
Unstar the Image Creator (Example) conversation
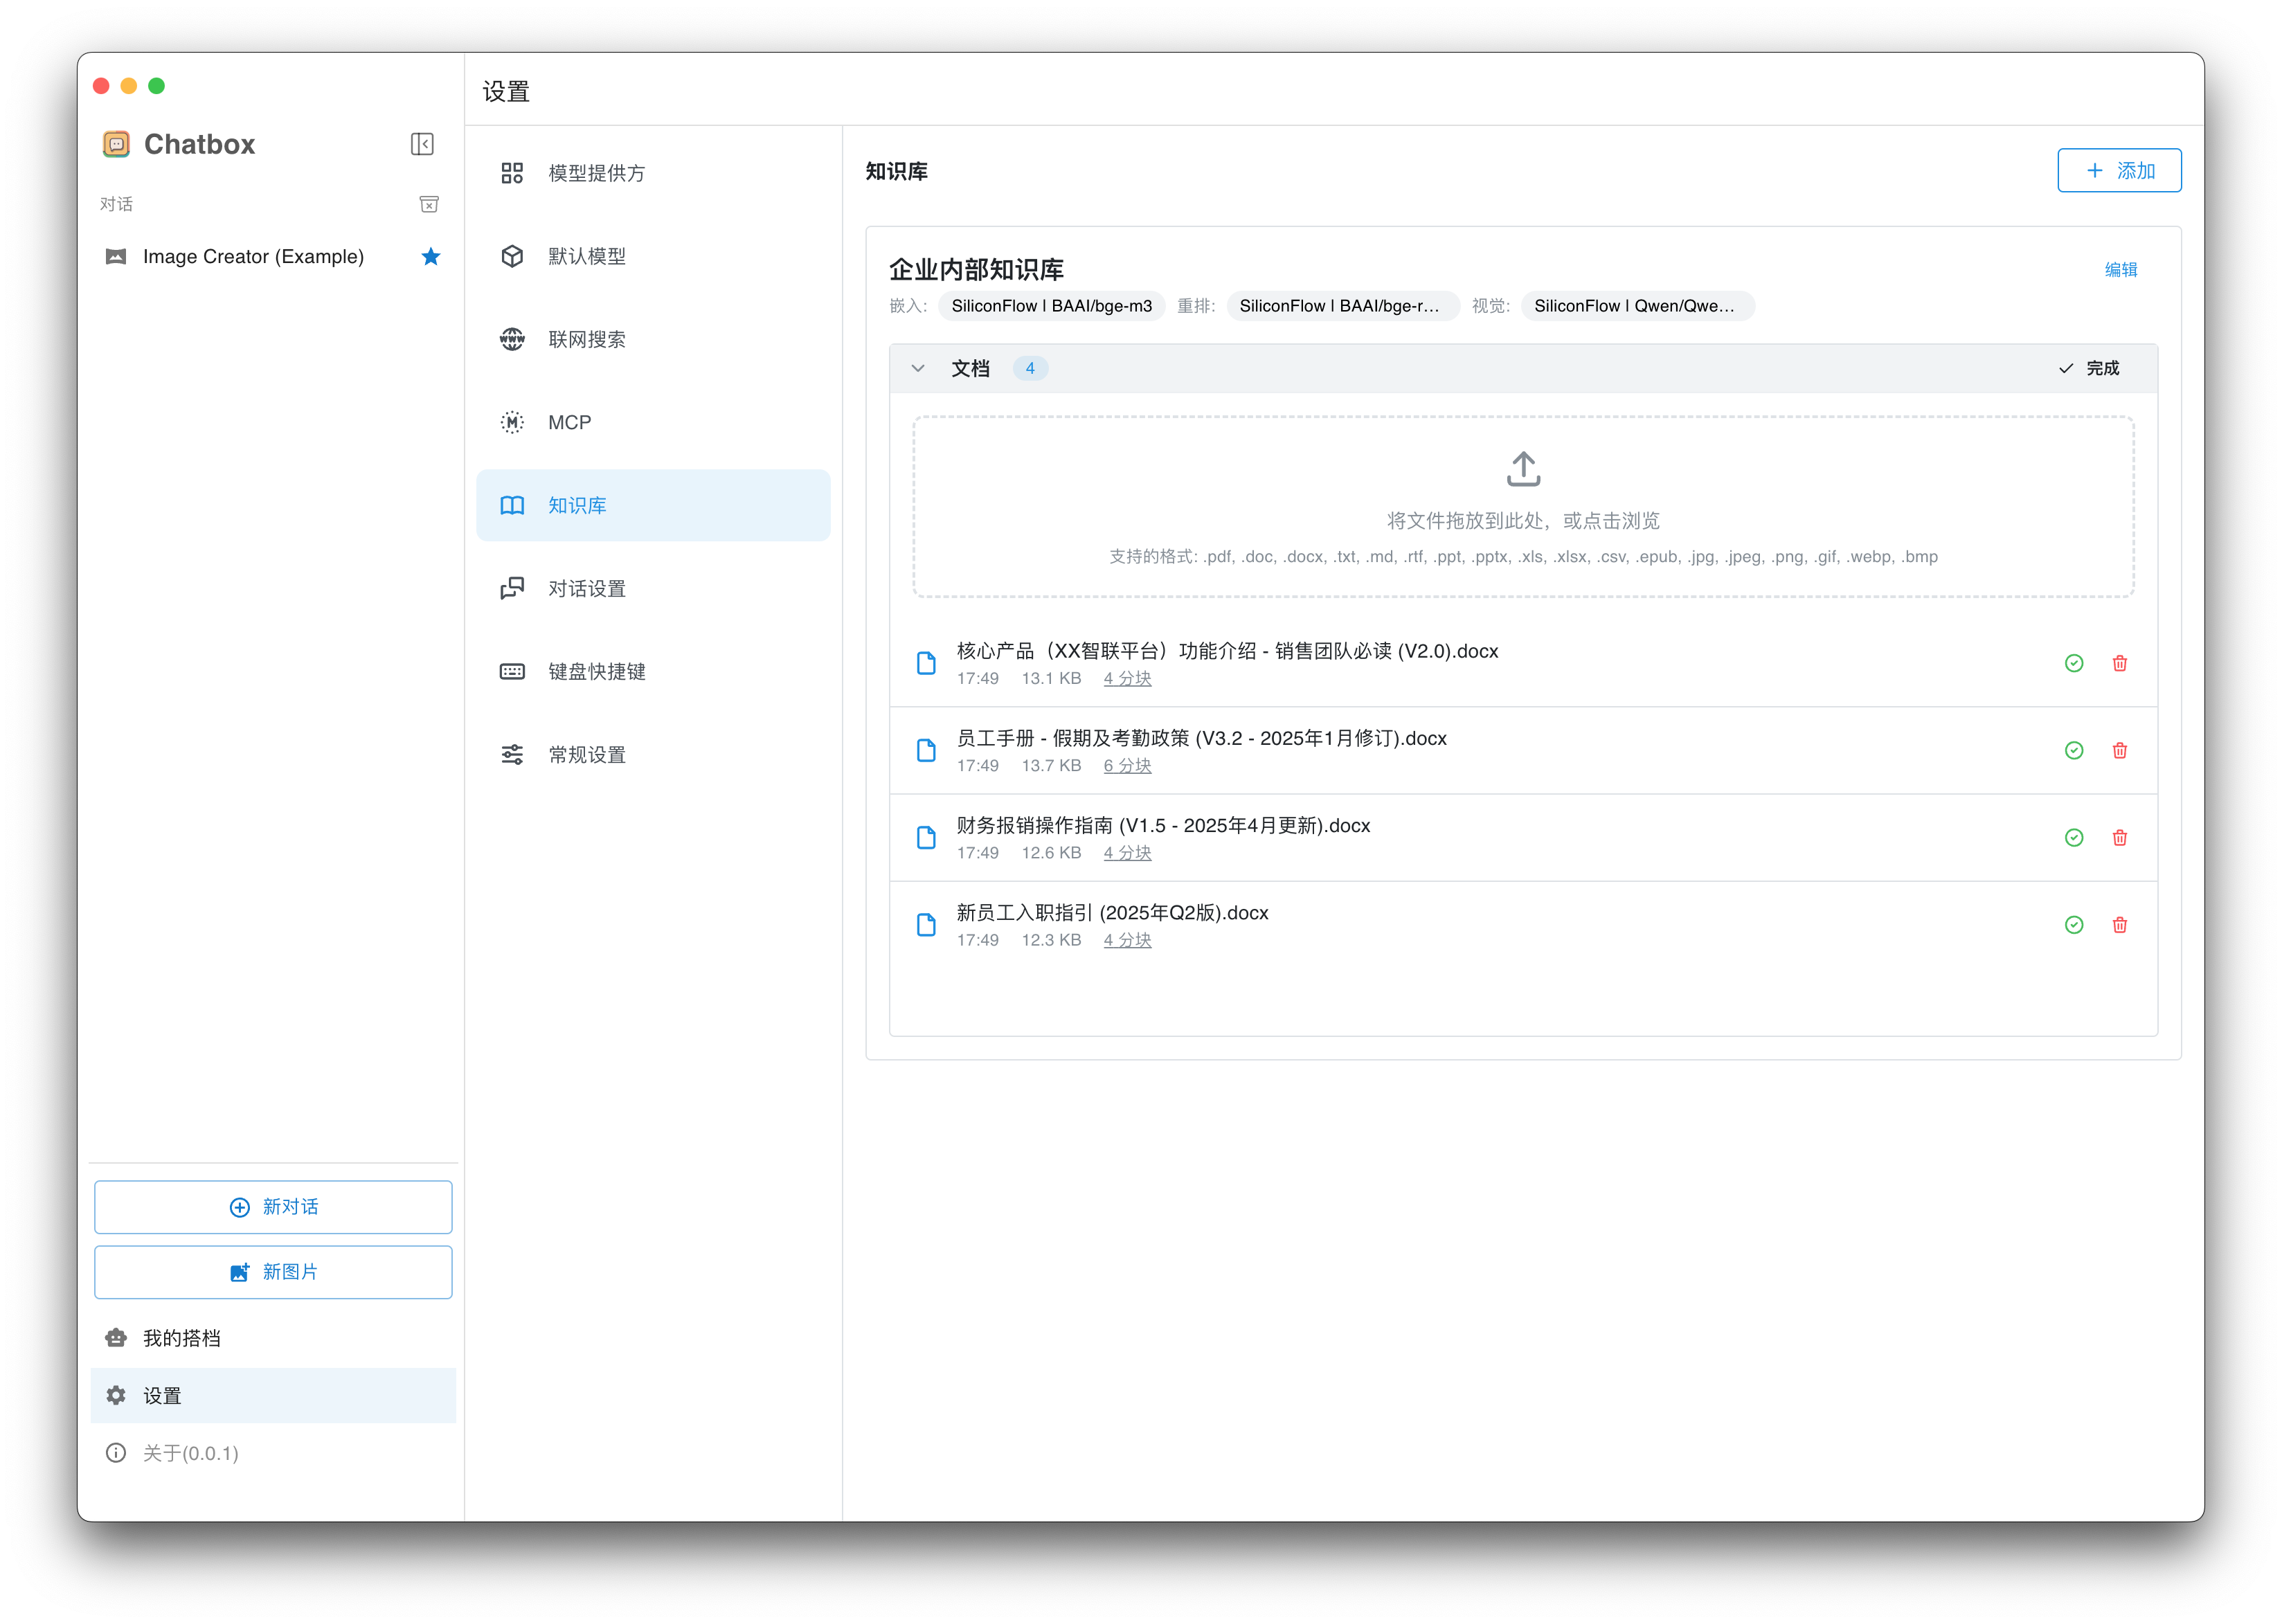point(431,257)
